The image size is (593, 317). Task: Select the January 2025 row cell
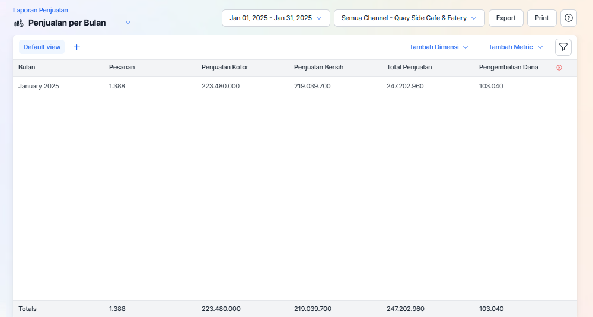39,86
